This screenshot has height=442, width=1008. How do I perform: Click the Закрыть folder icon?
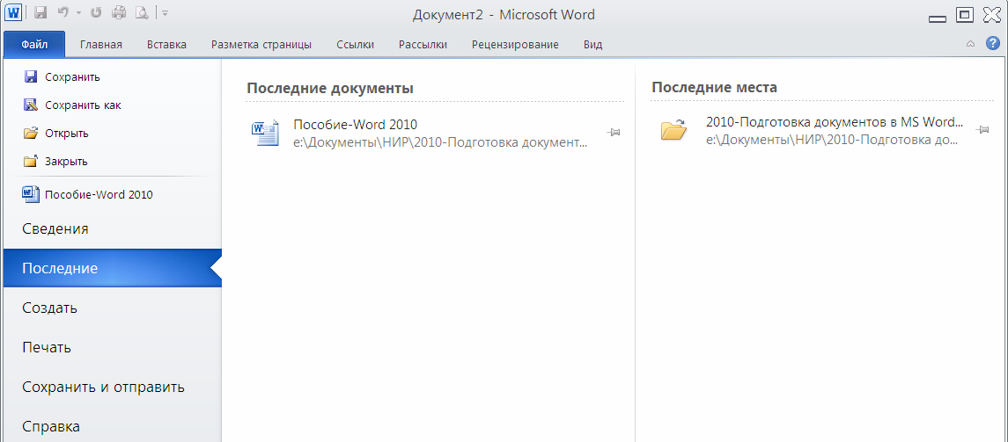(30, 161)
